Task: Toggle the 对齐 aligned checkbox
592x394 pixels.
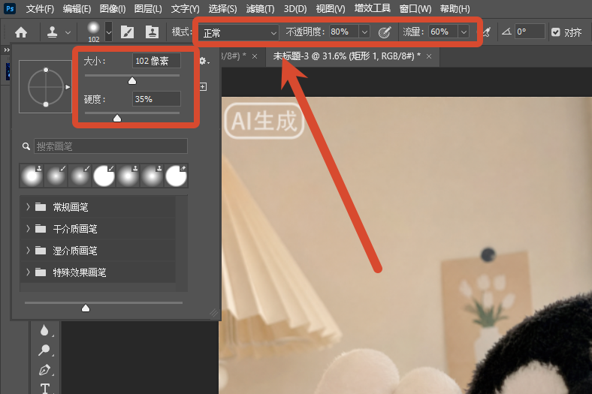Action: pos(555,32)
